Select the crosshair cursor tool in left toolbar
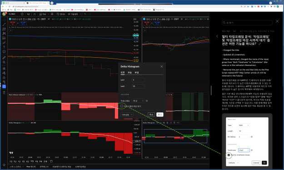Screen dimensions: 284x170 4,20
